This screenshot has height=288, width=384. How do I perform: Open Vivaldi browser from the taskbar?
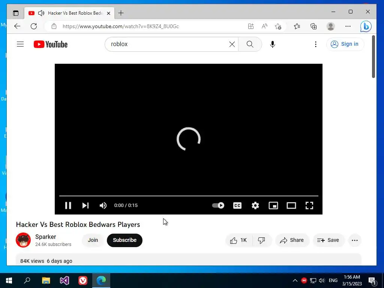pyautogui.click(x=83, y=280)
